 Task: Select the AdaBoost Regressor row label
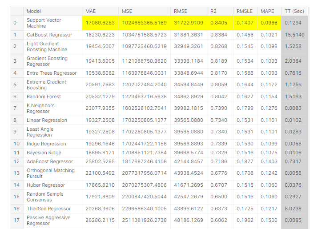pyautogui.click(x=49, y=161)
